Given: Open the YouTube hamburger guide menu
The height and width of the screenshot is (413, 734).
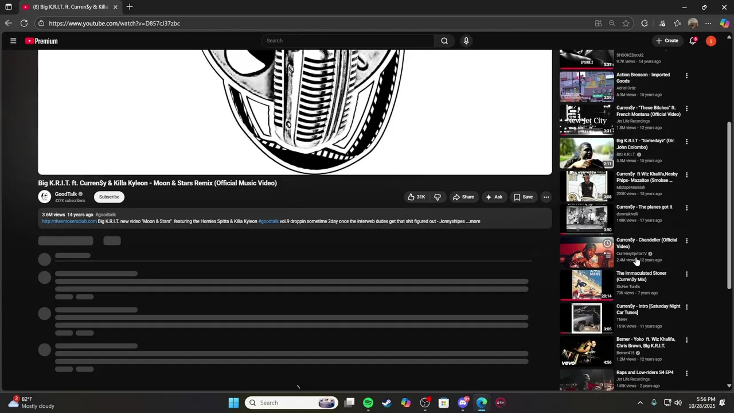Looking at the screenshot, I should coord(13,41).
